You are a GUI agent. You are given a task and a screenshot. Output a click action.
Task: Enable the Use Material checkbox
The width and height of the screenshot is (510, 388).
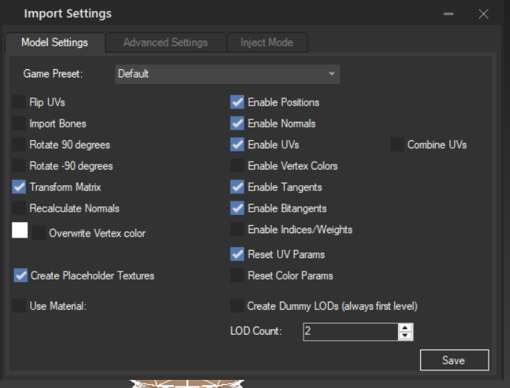(19, 305)
